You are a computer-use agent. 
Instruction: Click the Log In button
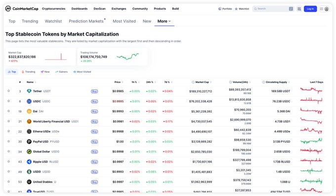point(310,9)
